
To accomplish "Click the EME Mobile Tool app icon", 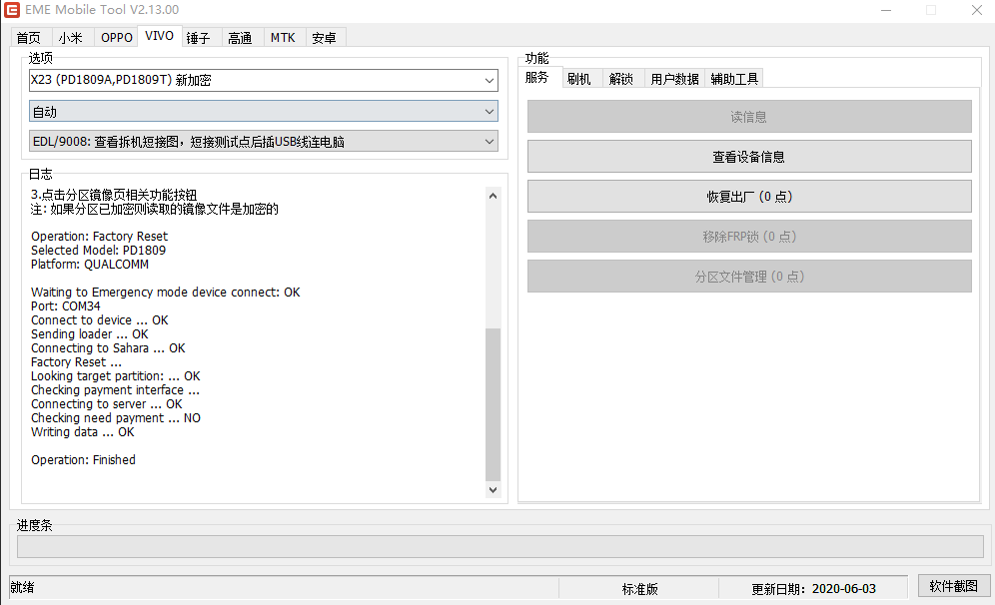I will point(11,10).
